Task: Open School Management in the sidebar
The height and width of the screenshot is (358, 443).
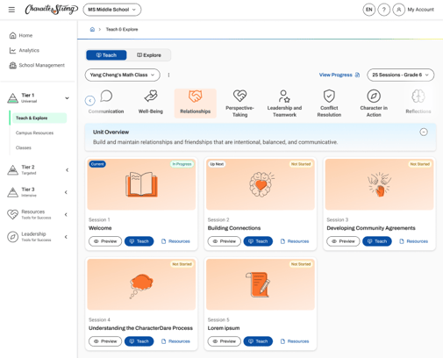Action: click(x=37, y=65)
